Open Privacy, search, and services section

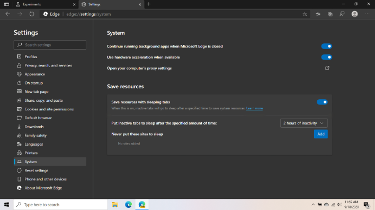[50, 65]
